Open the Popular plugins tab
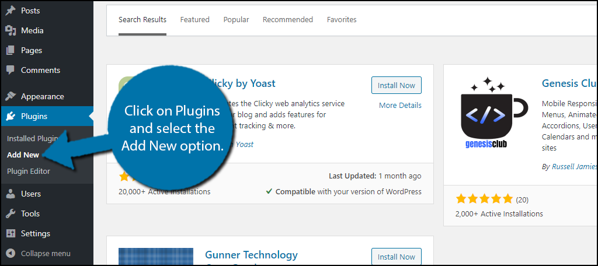 tap(236, 19)
